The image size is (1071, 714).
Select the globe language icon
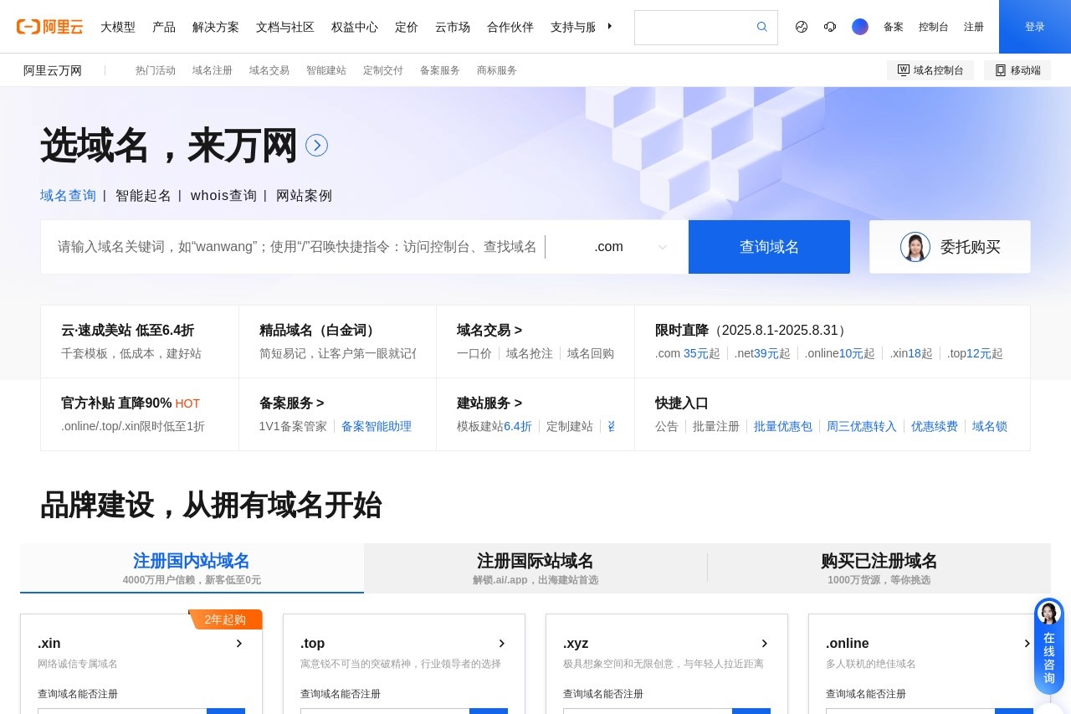point(801,27)
